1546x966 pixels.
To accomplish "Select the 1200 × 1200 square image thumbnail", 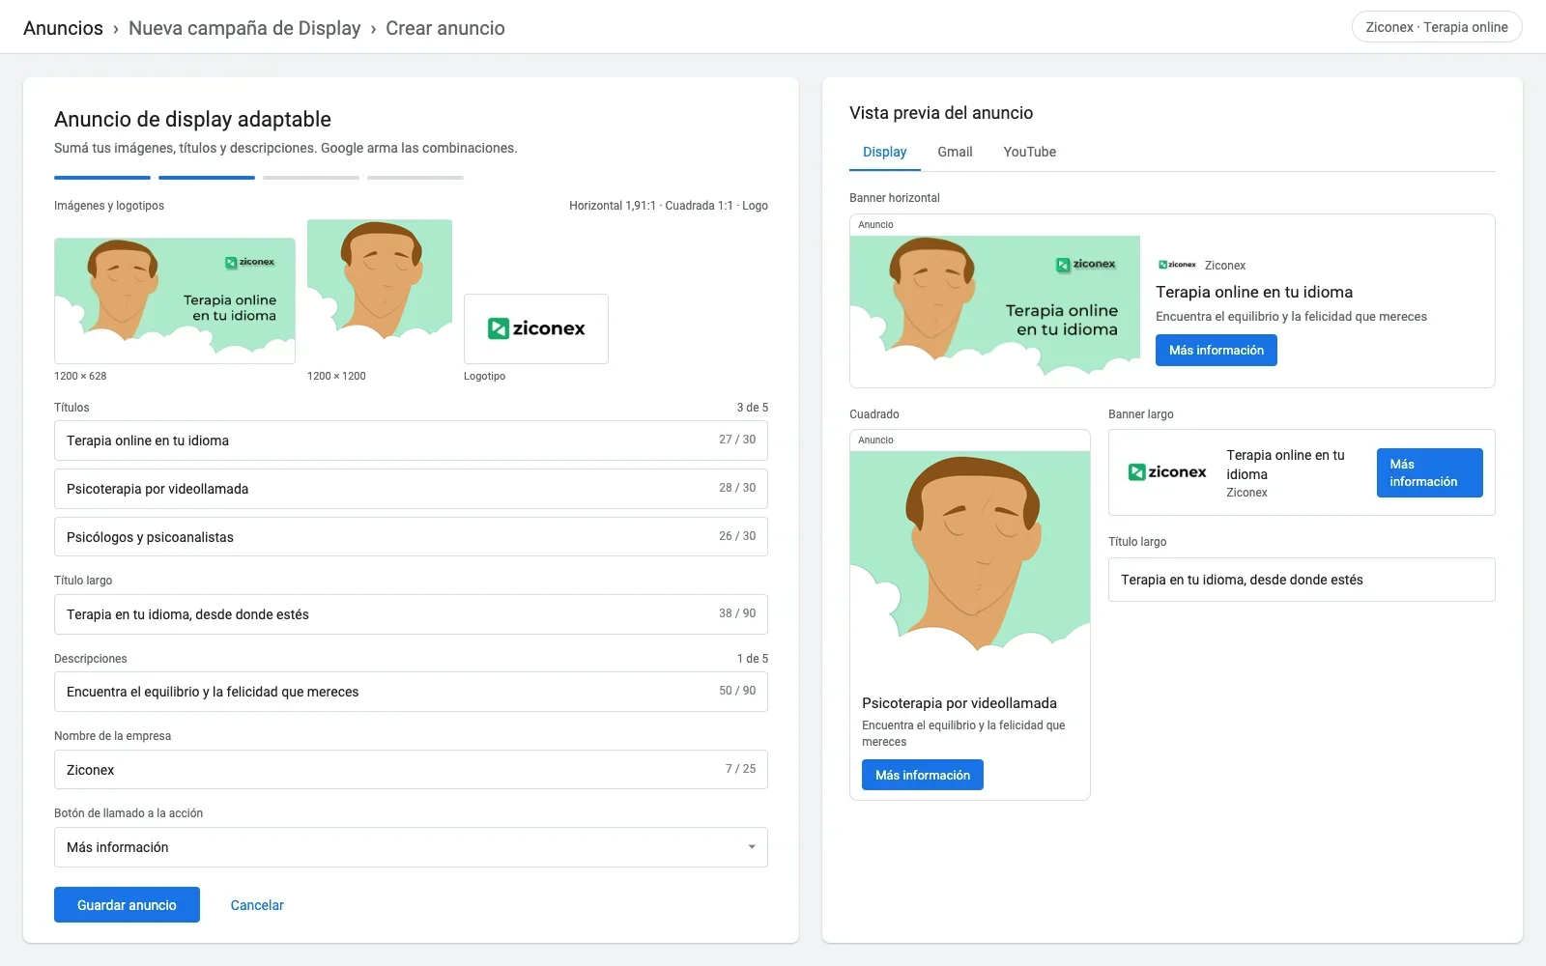I will point(380,292).
